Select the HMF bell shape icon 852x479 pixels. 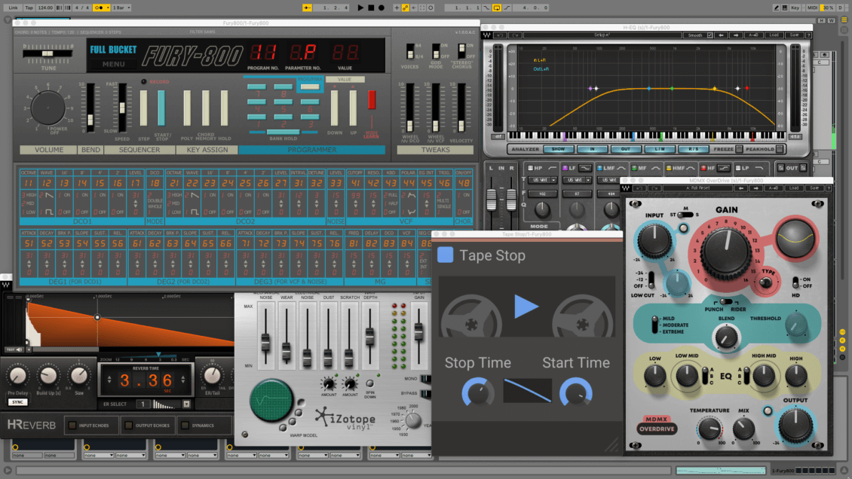pos(691,168)
